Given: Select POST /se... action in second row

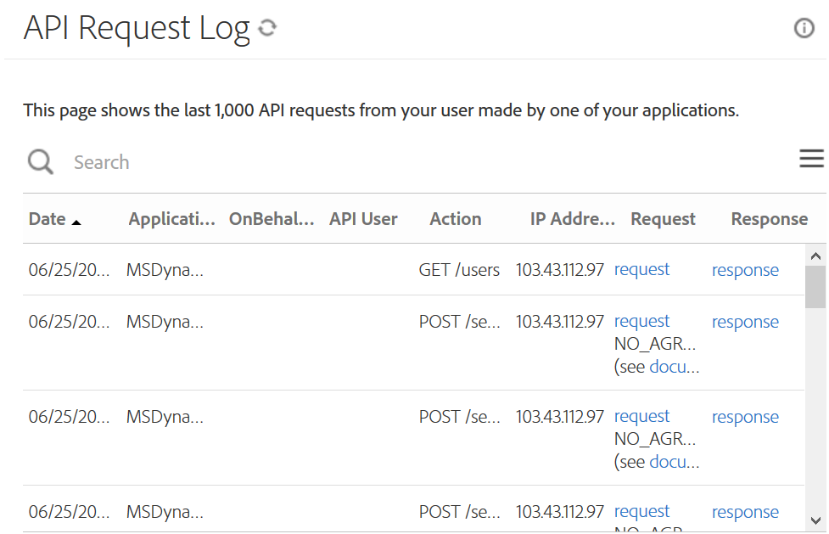Looking at the screenshot, I should click(x=459, y=321).
